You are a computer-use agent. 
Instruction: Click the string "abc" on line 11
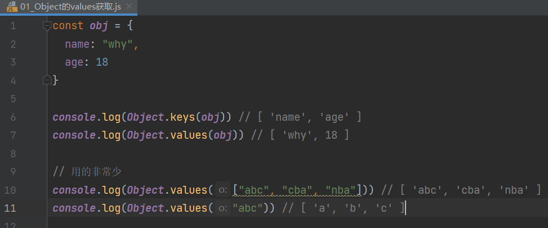click(x=248, y=208)
